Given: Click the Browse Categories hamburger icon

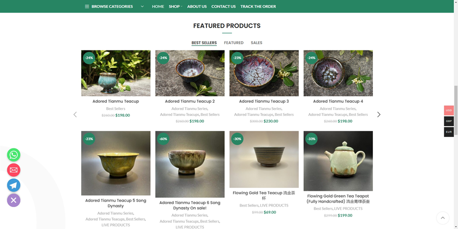Looking at the screenshot, I should [87, 6].
